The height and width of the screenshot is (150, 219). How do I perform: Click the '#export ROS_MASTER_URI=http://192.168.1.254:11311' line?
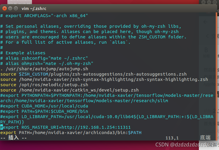tap(65, 127)
